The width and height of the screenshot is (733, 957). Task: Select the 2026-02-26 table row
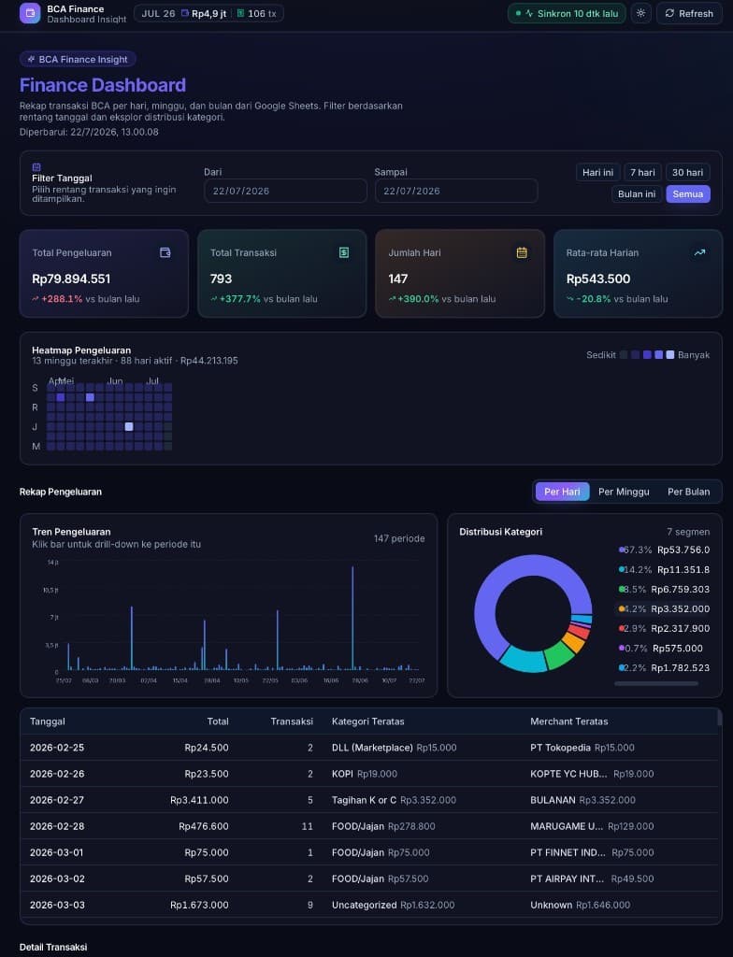[x=369, y=774]
